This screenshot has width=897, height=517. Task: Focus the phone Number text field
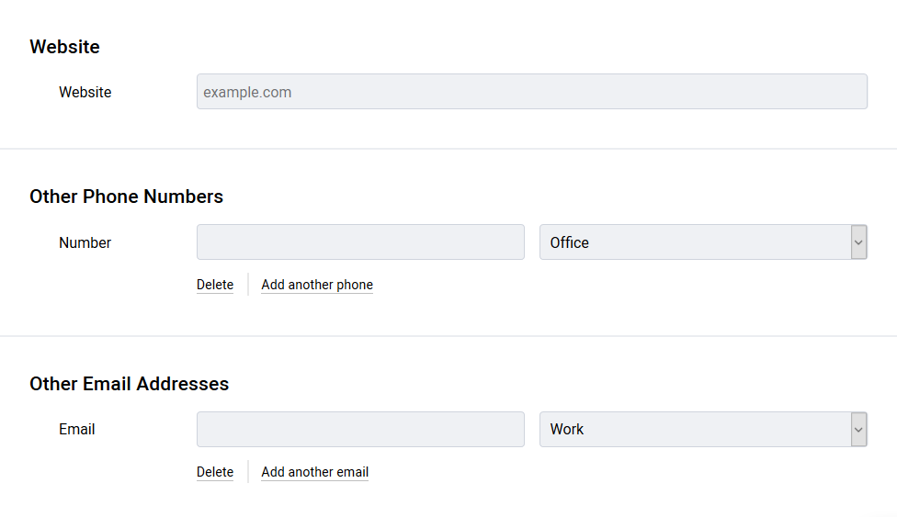360,242
